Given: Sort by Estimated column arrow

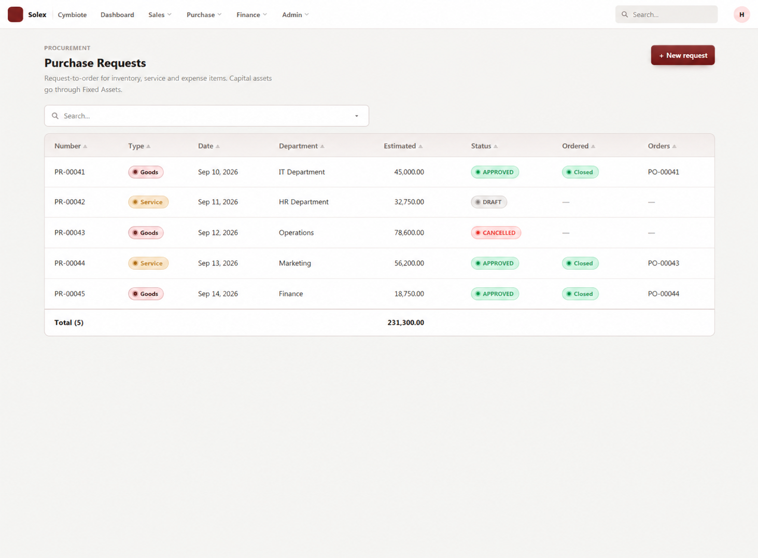Looking at the screenshot, I should pos(420,146).
